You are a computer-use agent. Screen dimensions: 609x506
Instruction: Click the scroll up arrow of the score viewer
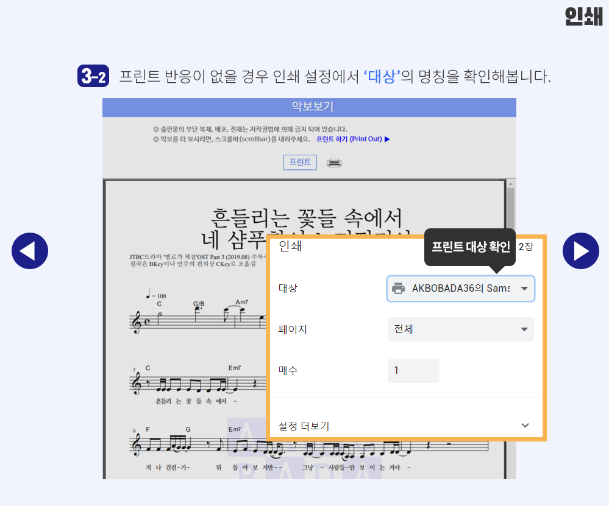pos(511,183)
